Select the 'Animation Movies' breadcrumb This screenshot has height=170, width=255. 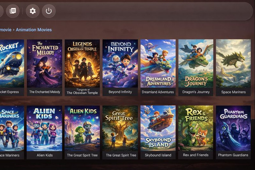(x=34, y=30)
